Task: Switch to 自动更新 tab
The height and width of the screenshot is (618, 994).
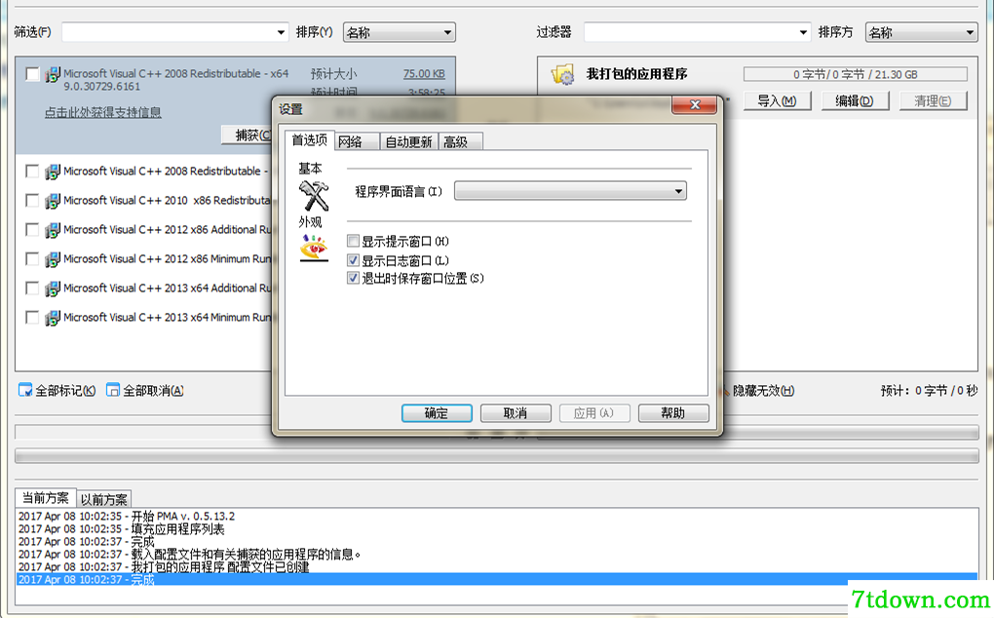Action: pos(409,142)
